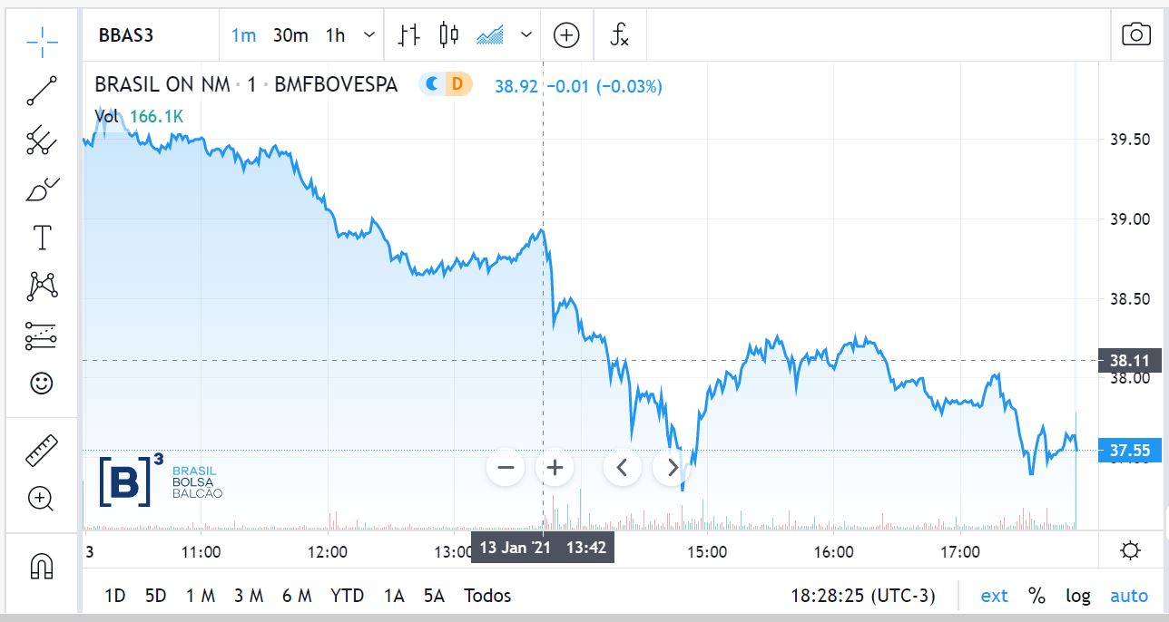Screen dimensions: 1169x622
Task: Expand the time interval dropdown arrow
Action: pos(369,35)
